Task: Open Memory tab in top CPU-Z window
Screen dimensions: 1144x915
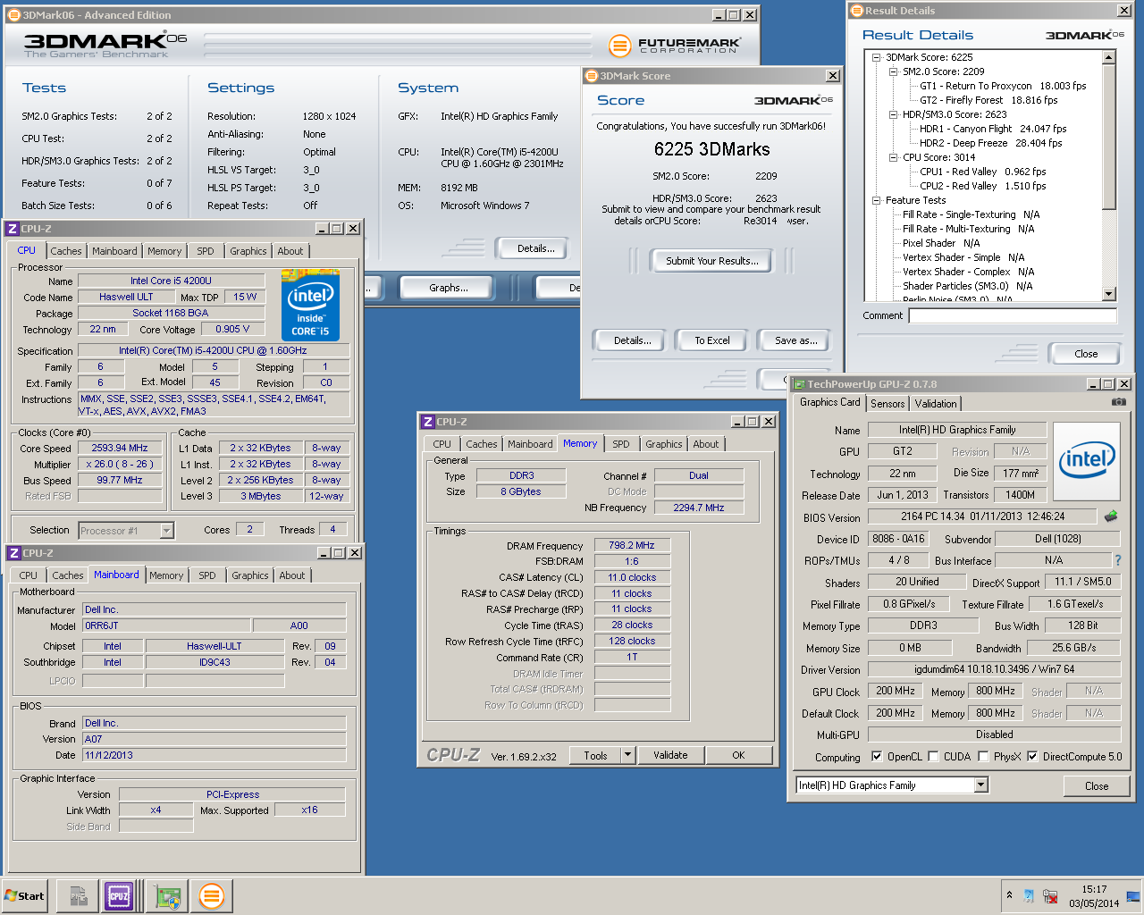Action: tap(164, 252)
